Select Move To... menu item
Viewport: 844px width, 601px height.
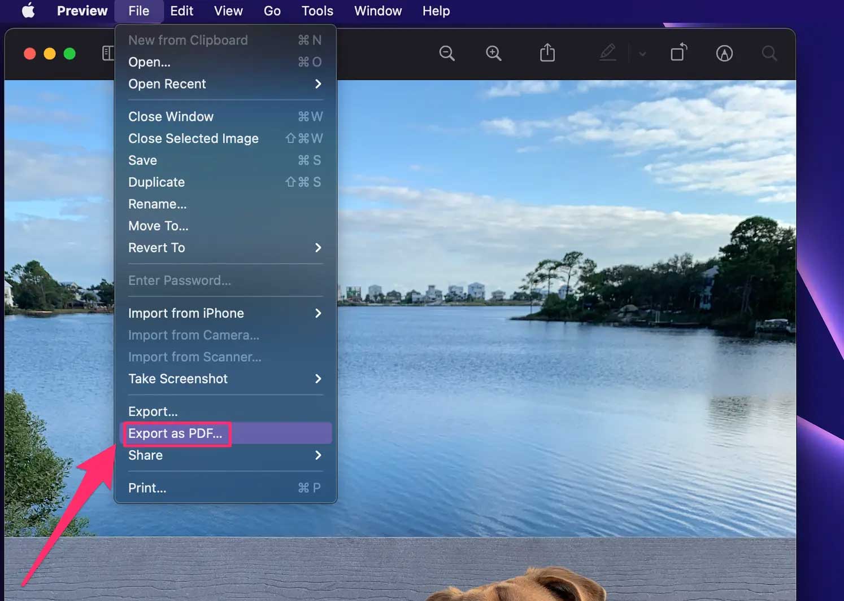pos(225,226)
